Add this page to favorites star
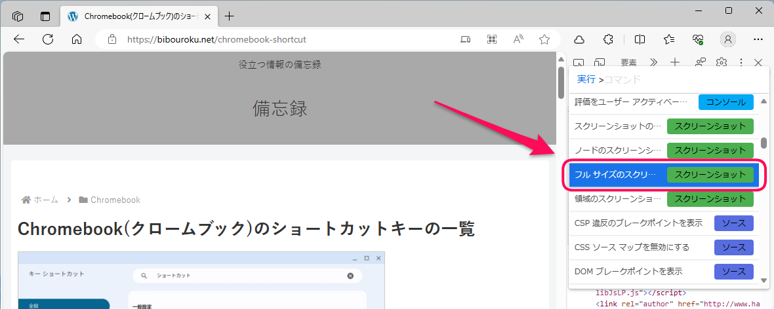The width and height of the screenshot is (774, 309). pyautogui.click(x=544, y=39)
